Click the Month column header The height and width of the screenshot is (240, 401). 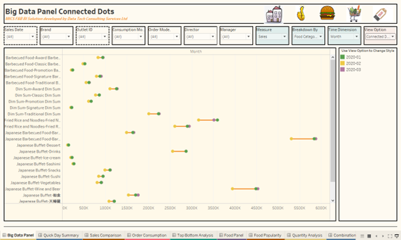pyautogui.click(x=196, y=52)
